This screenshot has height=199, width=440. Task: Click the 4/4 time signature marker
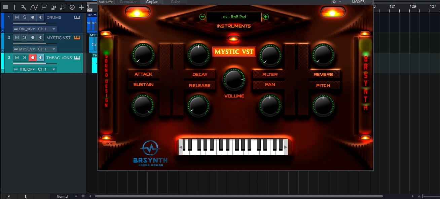coord(89,10)
